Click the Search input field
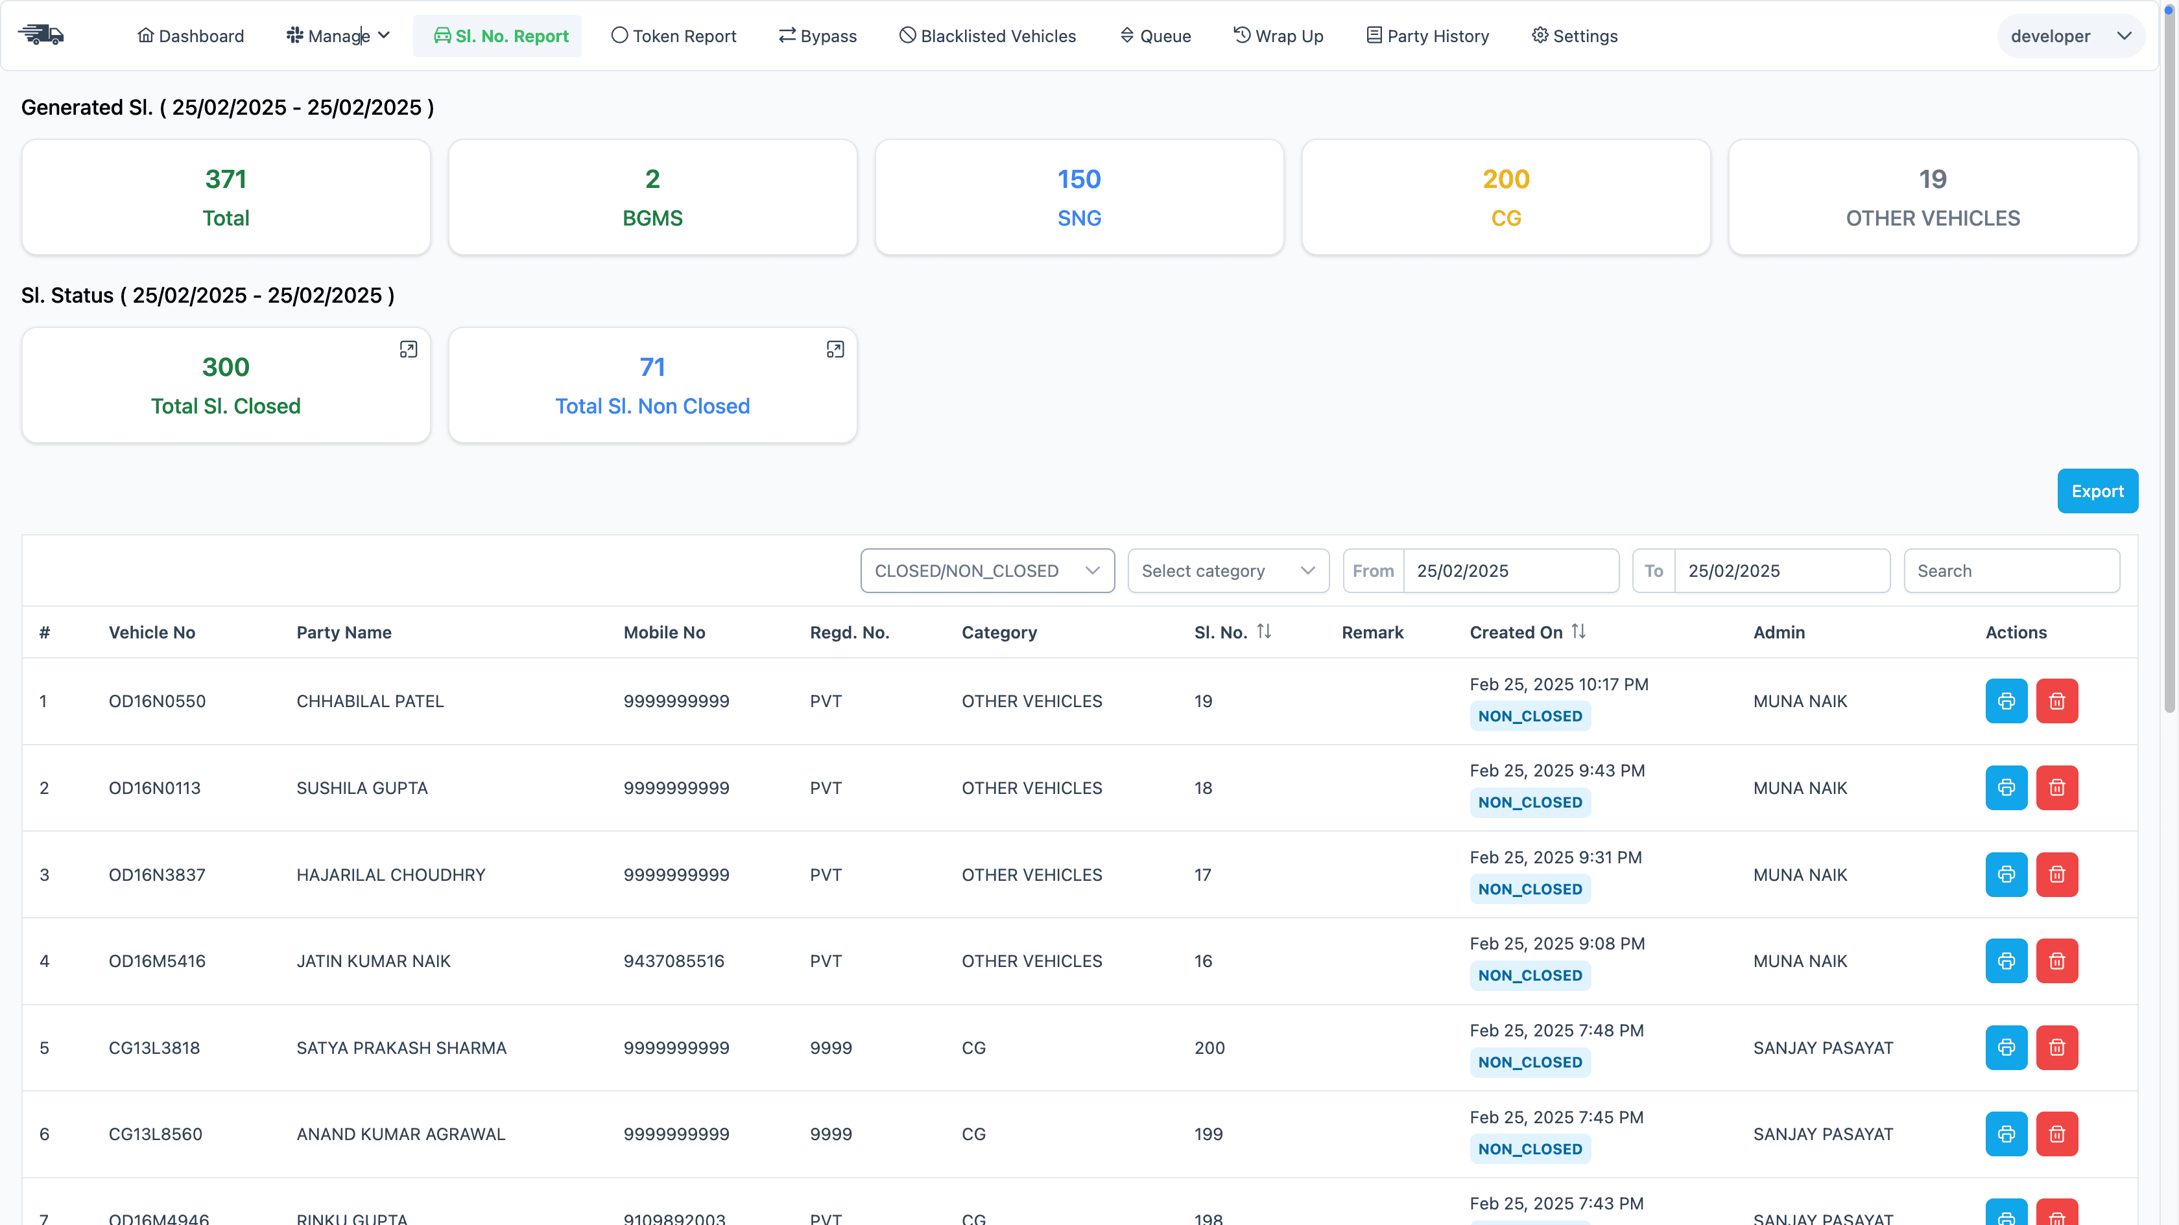2179x1225 pixels. pos(2010,570)
